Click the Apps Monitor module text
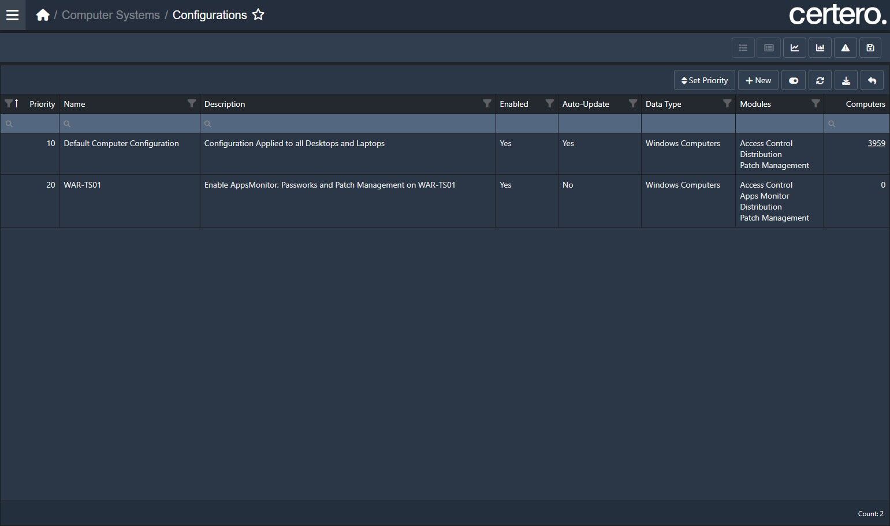The height and width of the screenshot is (526, 890). 765,196
